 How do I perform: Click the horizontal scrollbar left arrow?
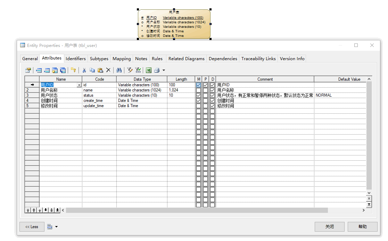point(63,210)
